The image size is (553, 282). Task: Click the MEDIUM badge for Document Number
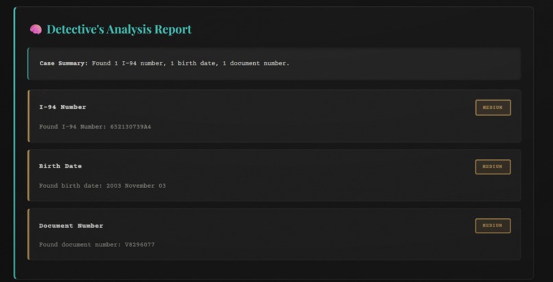point(493,226)
